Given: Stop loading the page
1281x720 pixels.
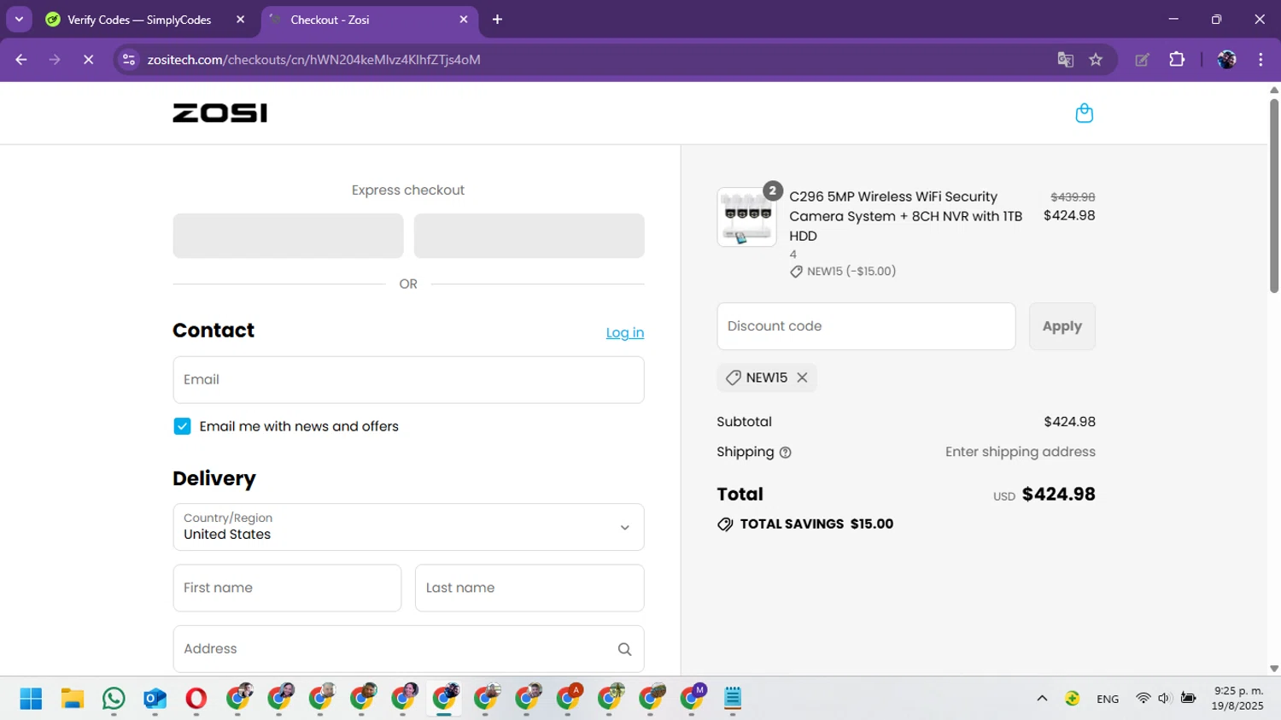Looking at the screenshot, I should [x=88, y=60].
